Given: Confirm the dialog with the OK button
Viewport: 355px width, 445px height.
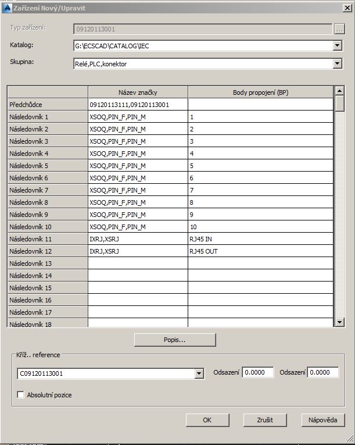Looking at the screenshot, I should point(207,420).
